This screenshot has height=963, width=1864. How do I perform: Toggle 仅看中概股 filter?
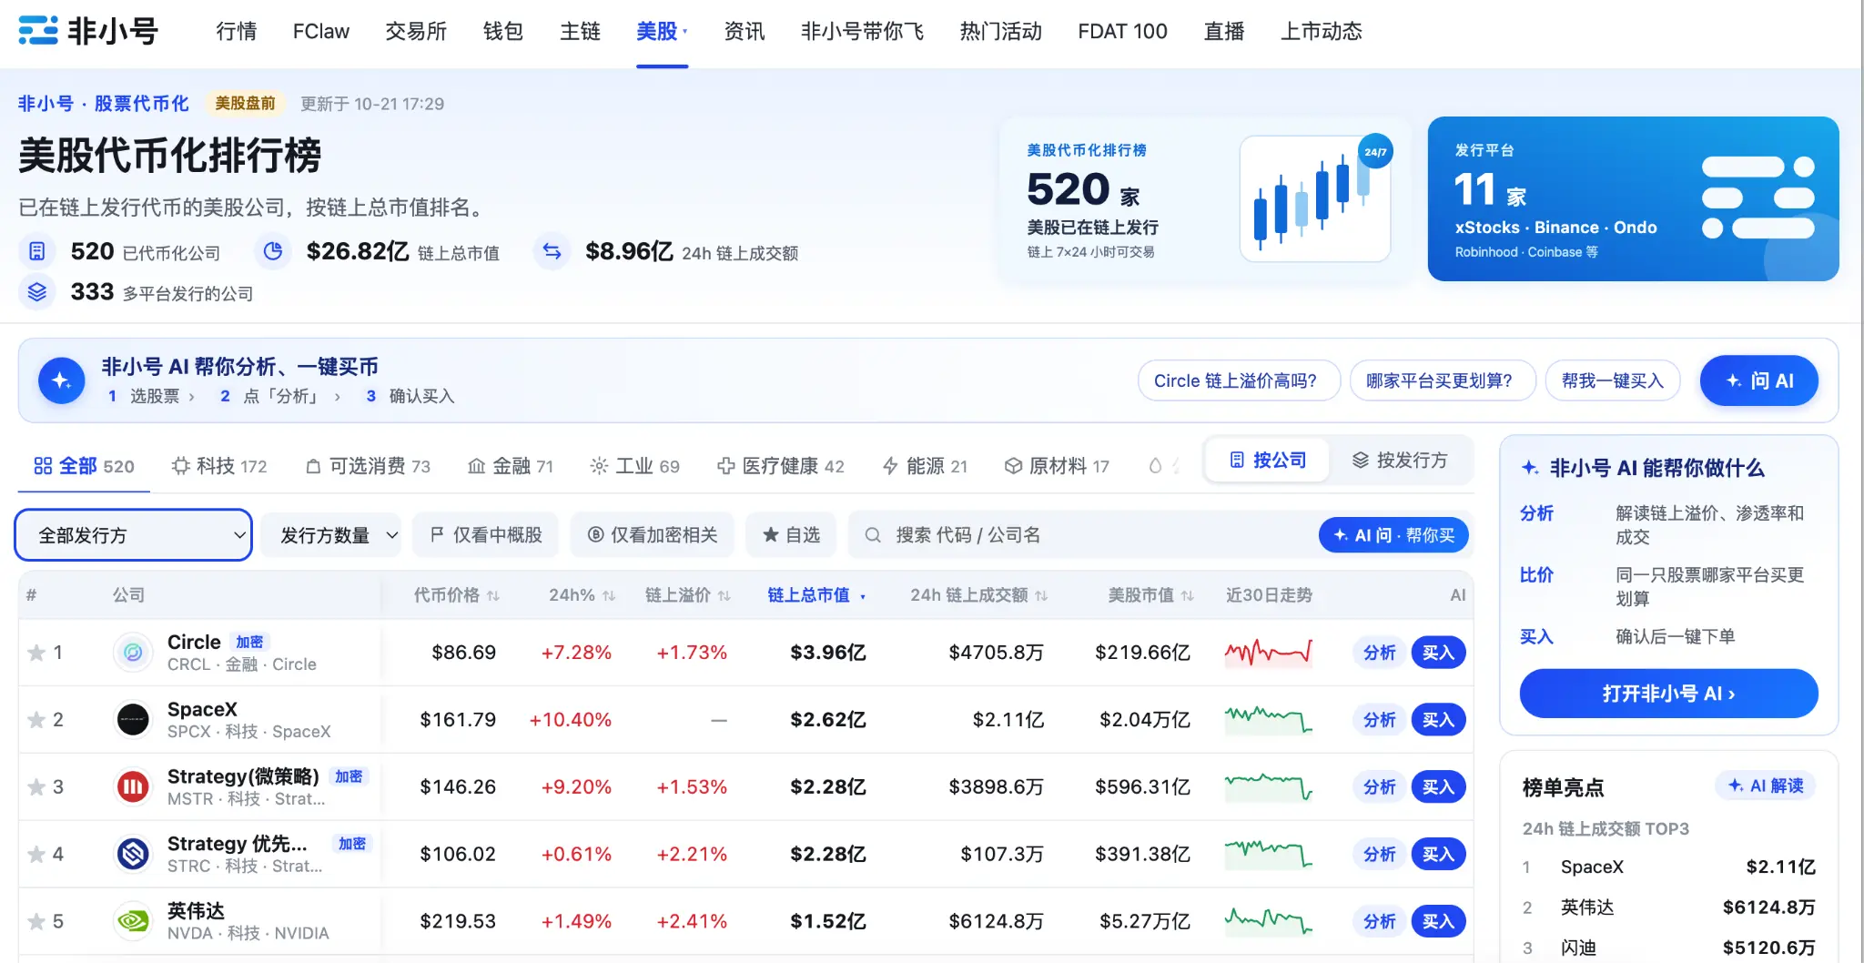487,535
